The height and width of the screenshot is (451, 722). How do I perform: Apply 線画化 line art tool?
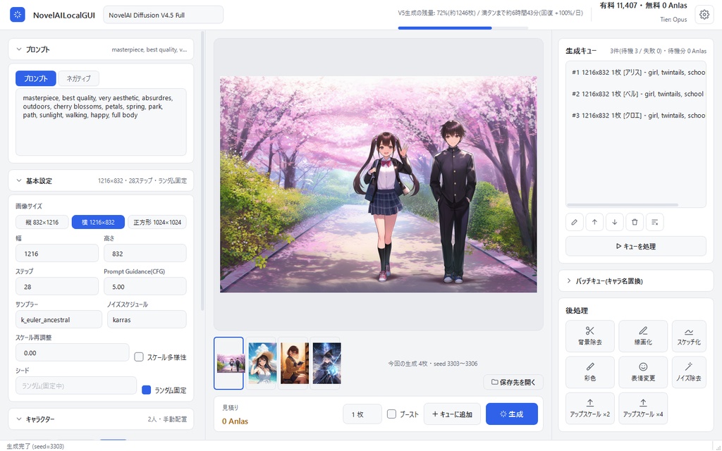click(643, 336)
